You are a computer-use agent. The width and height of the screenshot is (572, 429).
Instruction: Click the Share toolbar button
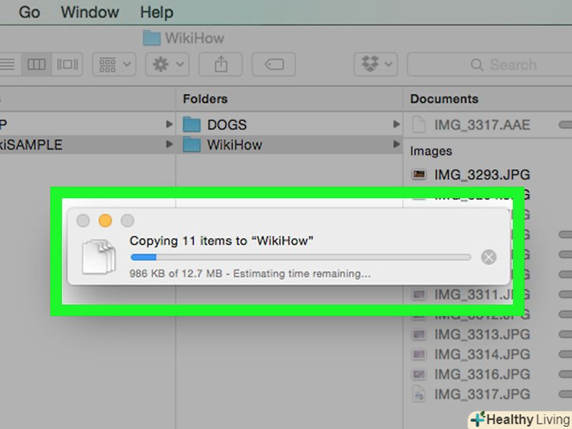pyautogui.click(x=221, y=64)
